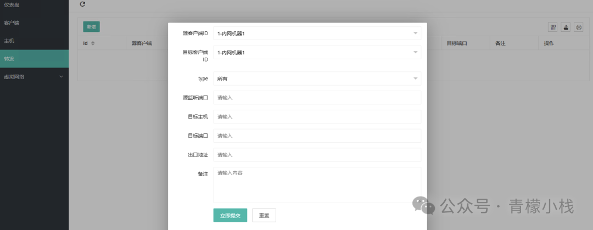Screen dimensions: 593x230
Task: Click the 备注 textarea
Action: (317, 184)
